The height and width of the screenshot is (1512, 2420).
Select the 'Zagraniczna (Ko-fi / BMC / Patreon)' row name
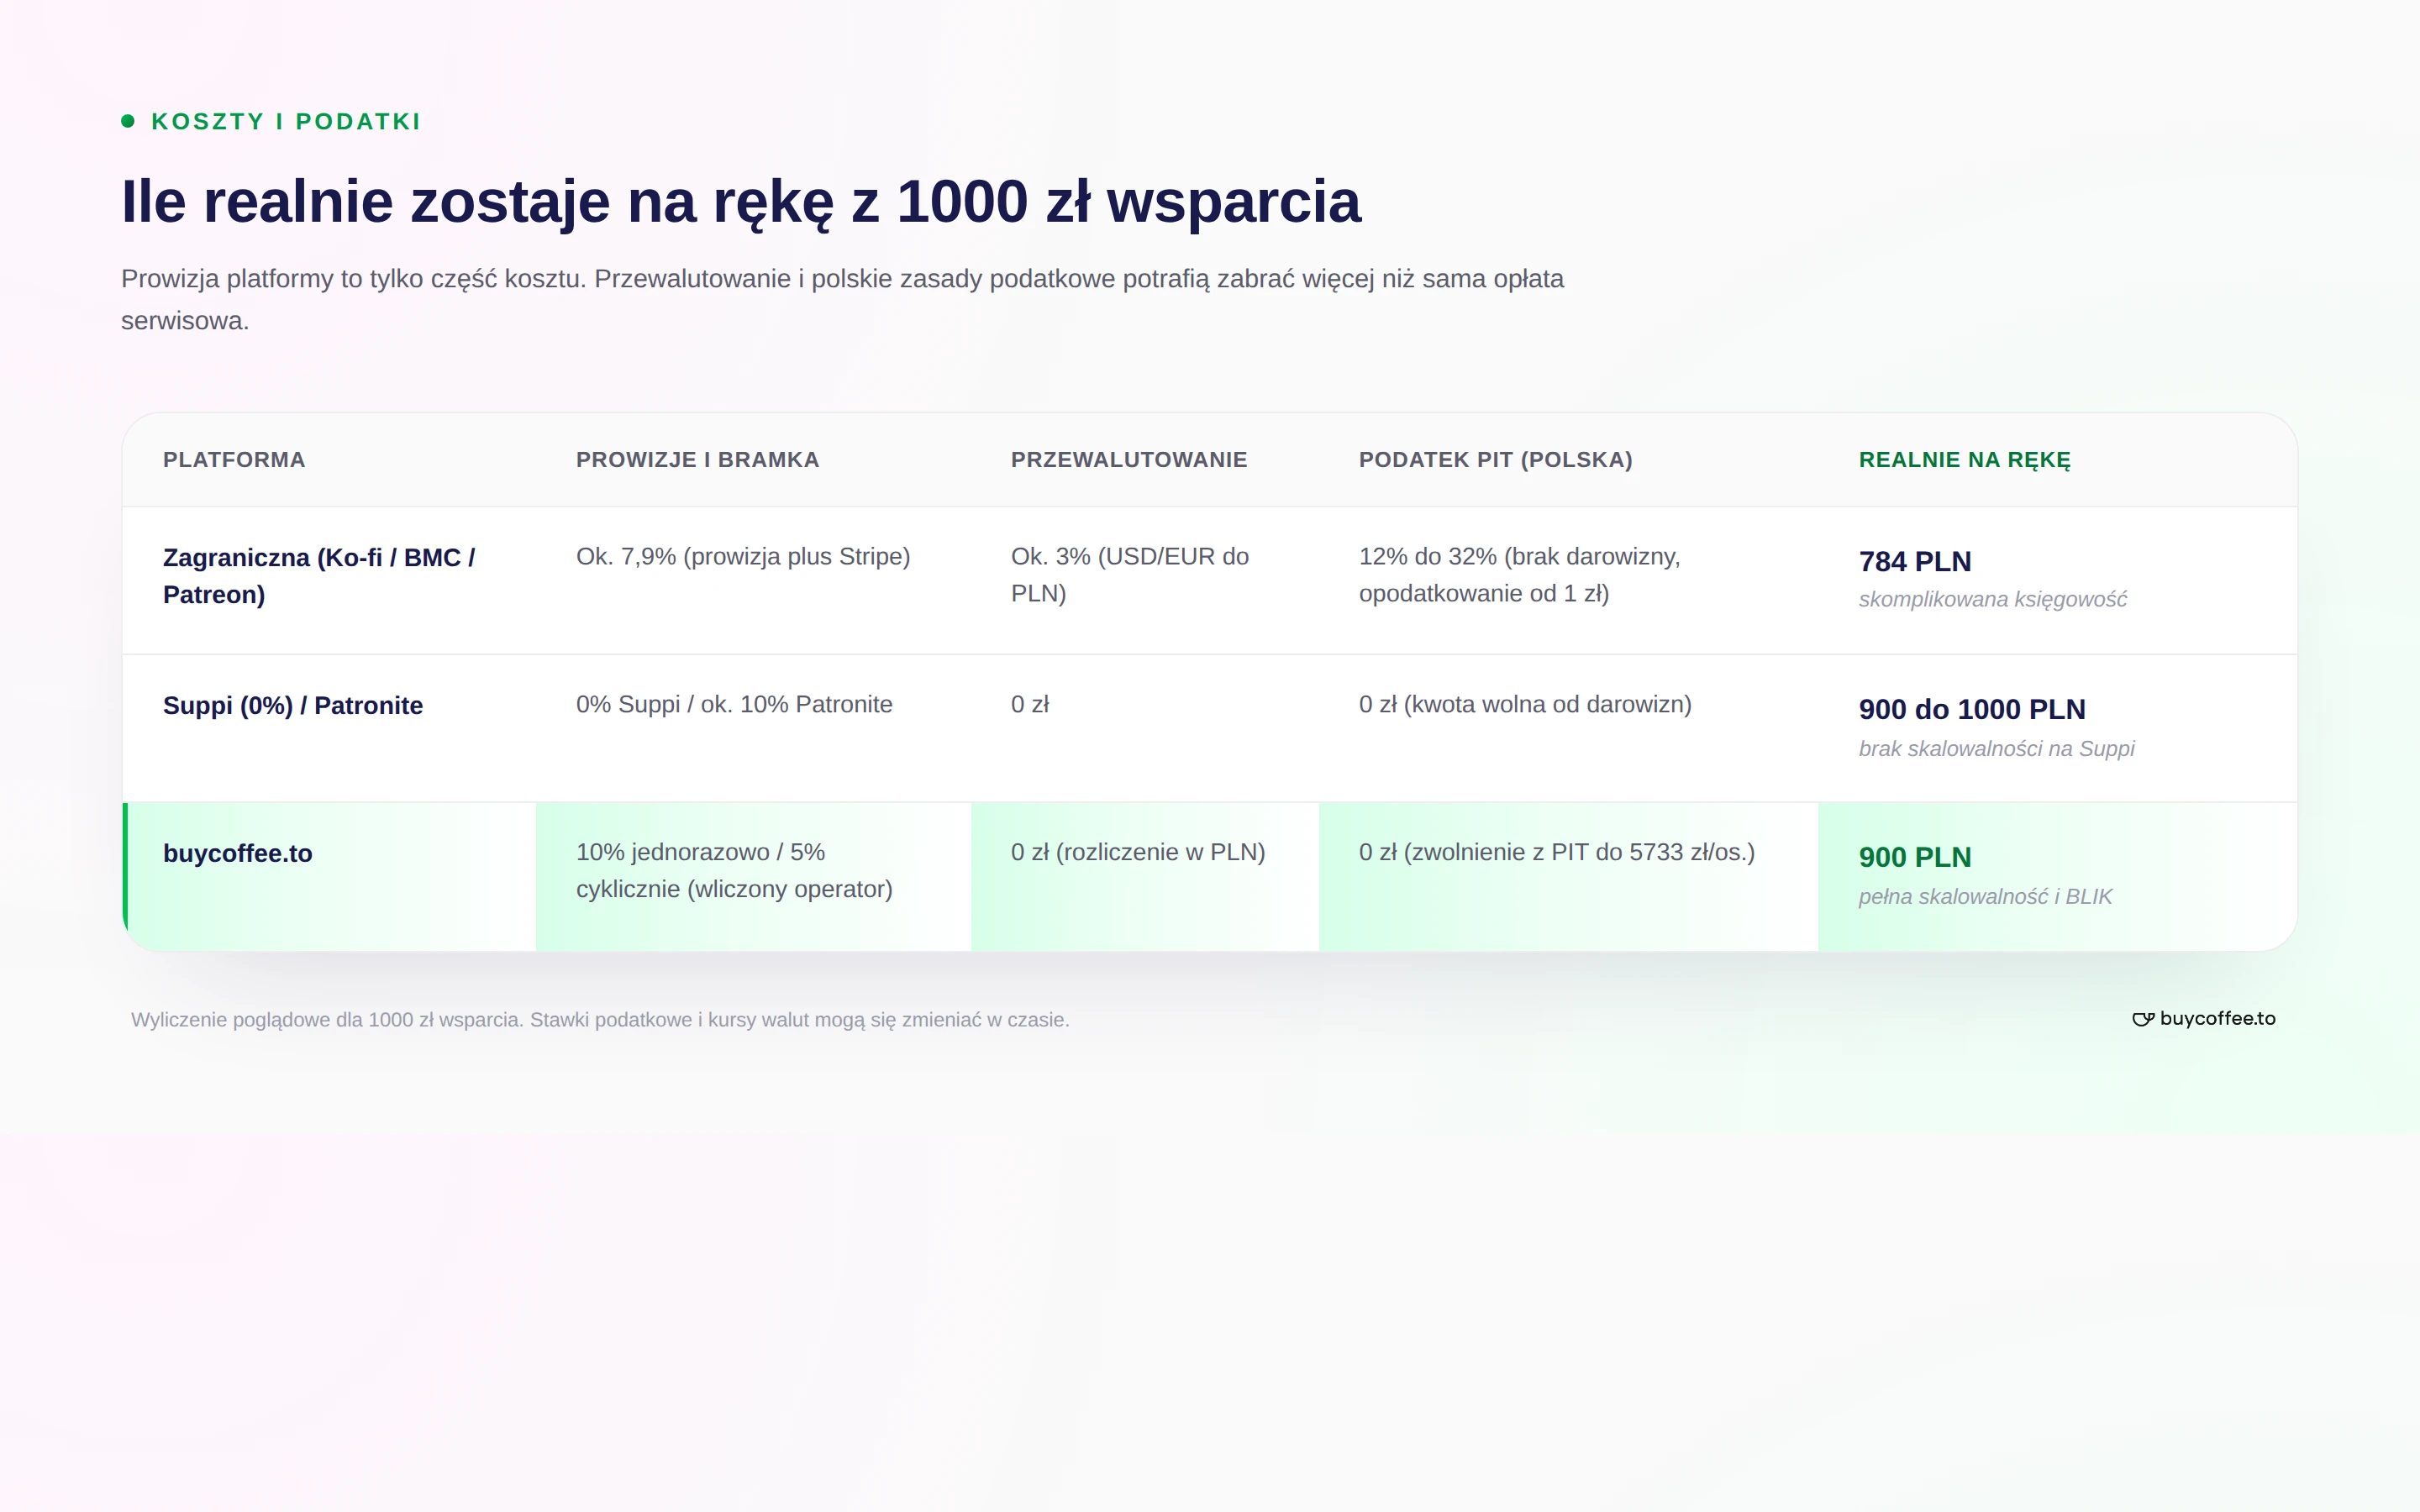(319, 576)
